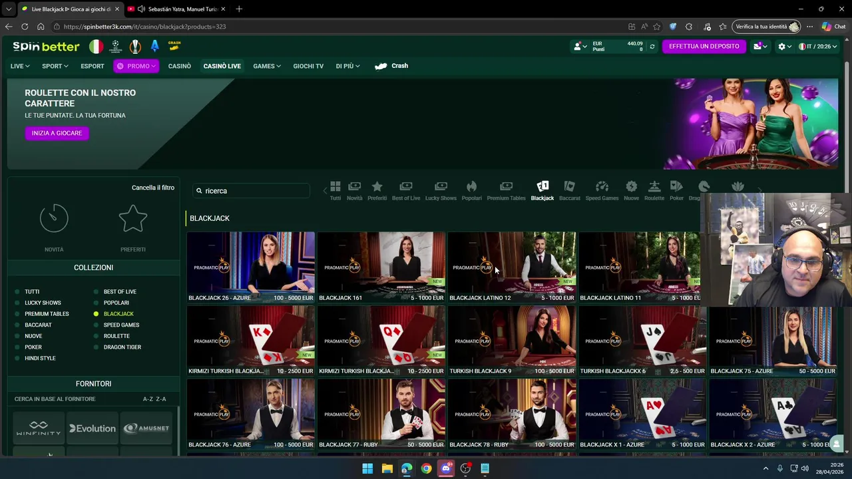Open the Preferiti star category in the filter bar
Image resolution: width=852 pixels, height=479 pixels.
point(377,191)
